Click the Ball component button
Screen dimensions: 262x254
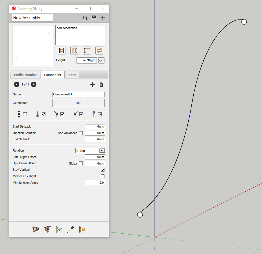(x=78, y=103)
